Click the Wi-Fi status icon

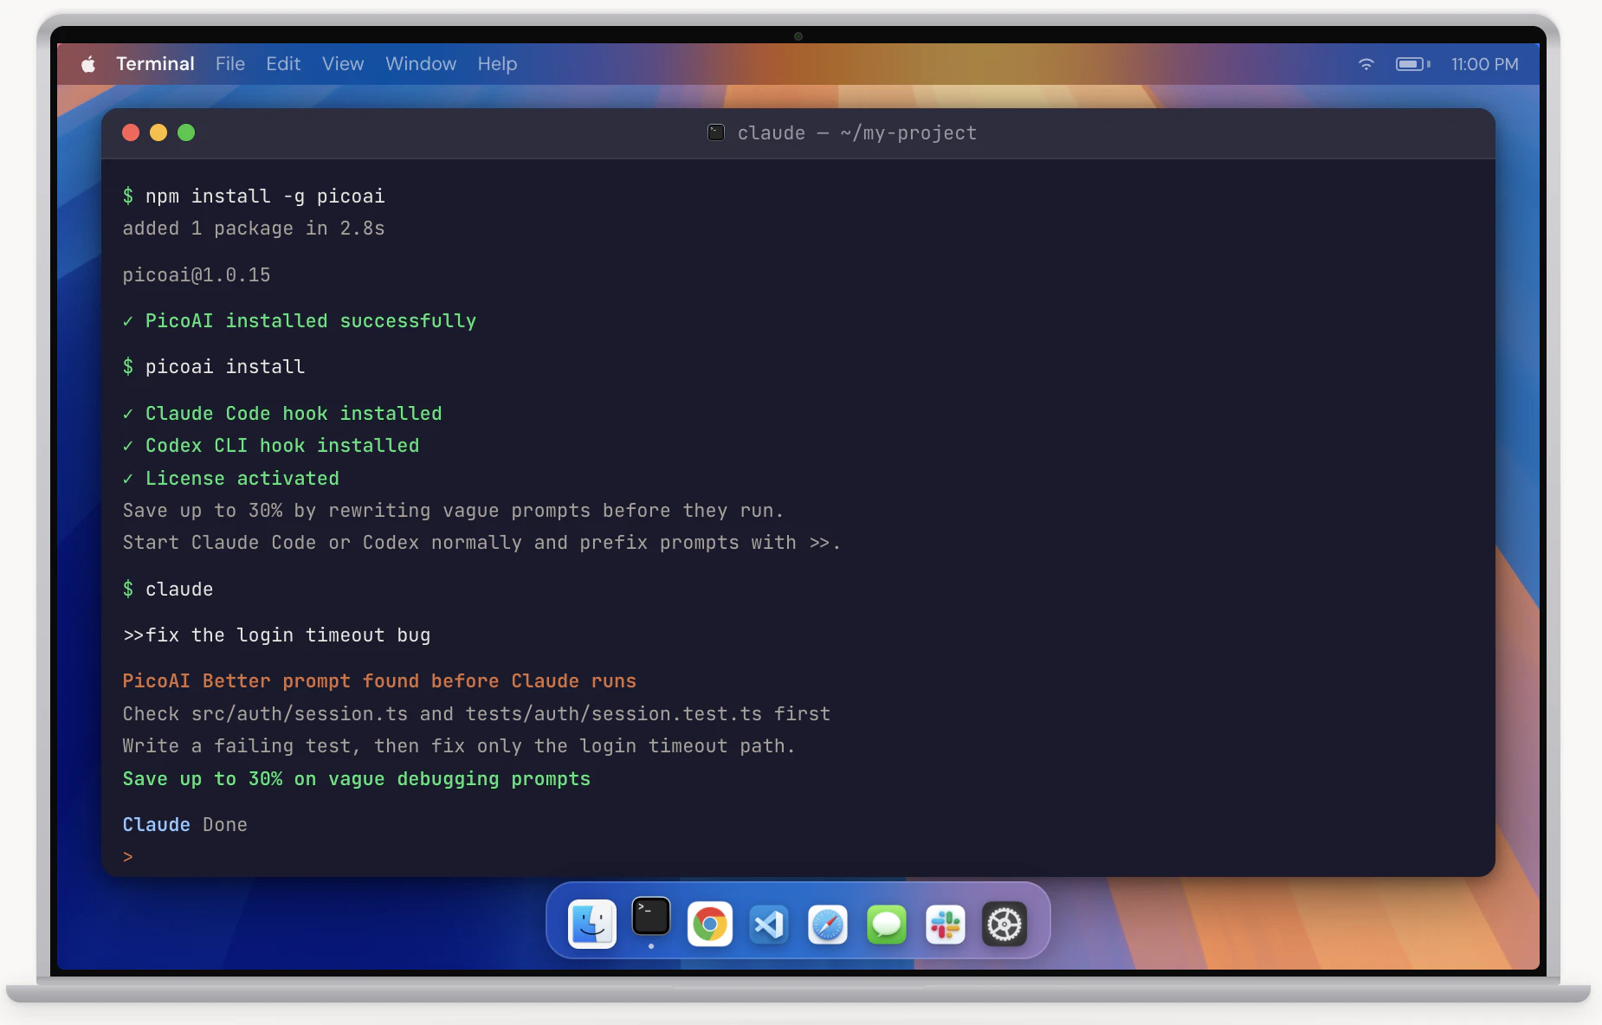[1366, 63]
